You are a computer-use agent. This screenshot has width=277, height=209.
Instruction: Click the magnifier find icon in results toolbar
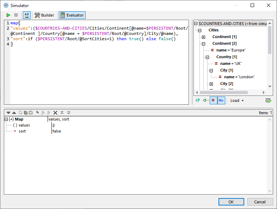tap(37, 113)
